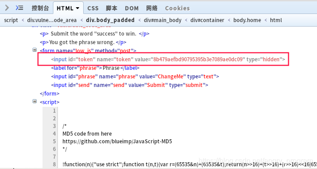
Task: Switch to the 网络 tab
Action: 152,8
